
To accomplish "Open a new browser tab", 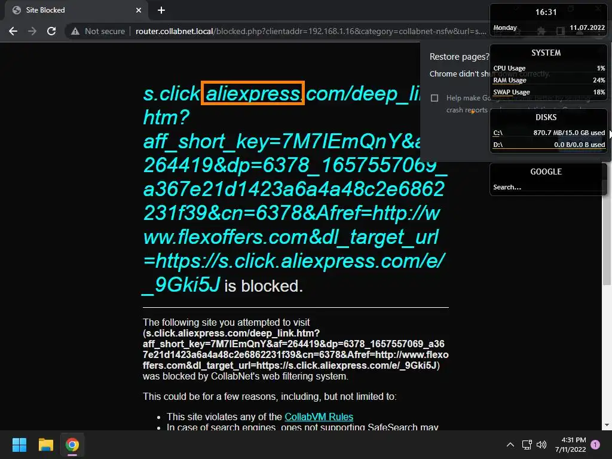I will (x=161, y=10).
